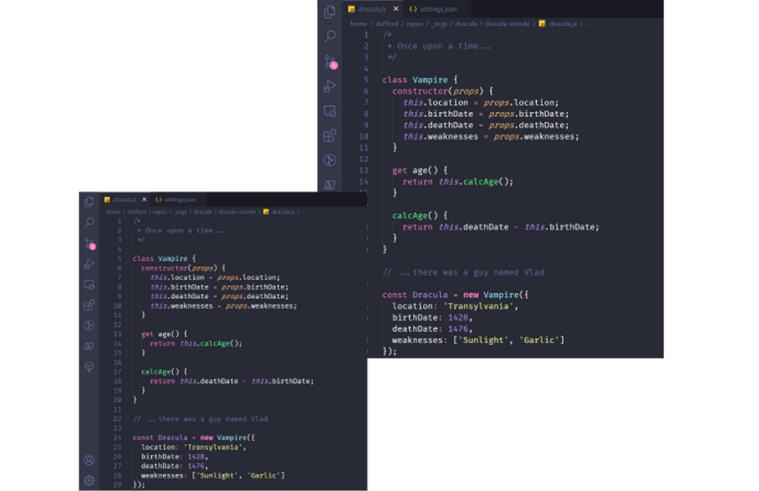
Task: Expand 'home' breadcrumb in lower-left window
Action: [113, 212]
